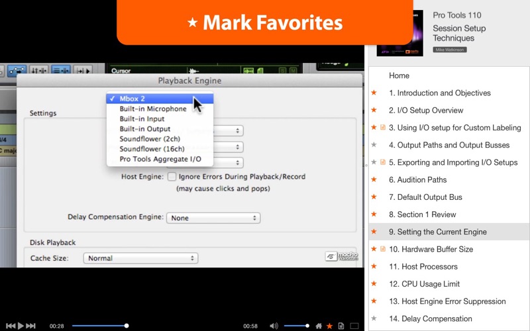This screenshot has height=331, width=530.
Task: Open lesson 4. Output Paths and Output Busses
Action: [x=449, y=145]
